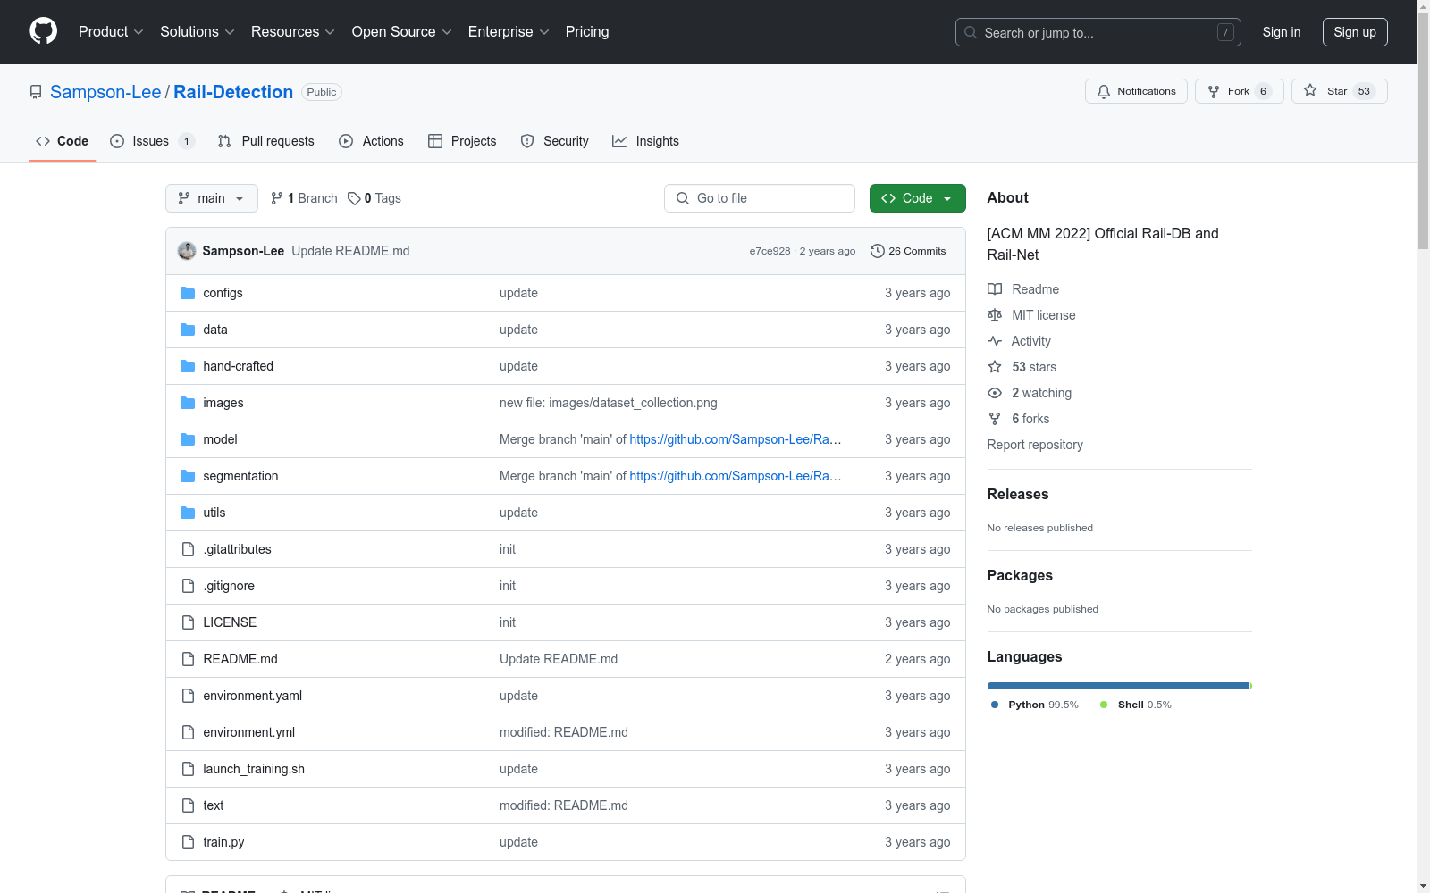The height and width of the screenshot is (893, 1430).
Task: Click the Readme book icon in About
Action: [x=995, y=289]
